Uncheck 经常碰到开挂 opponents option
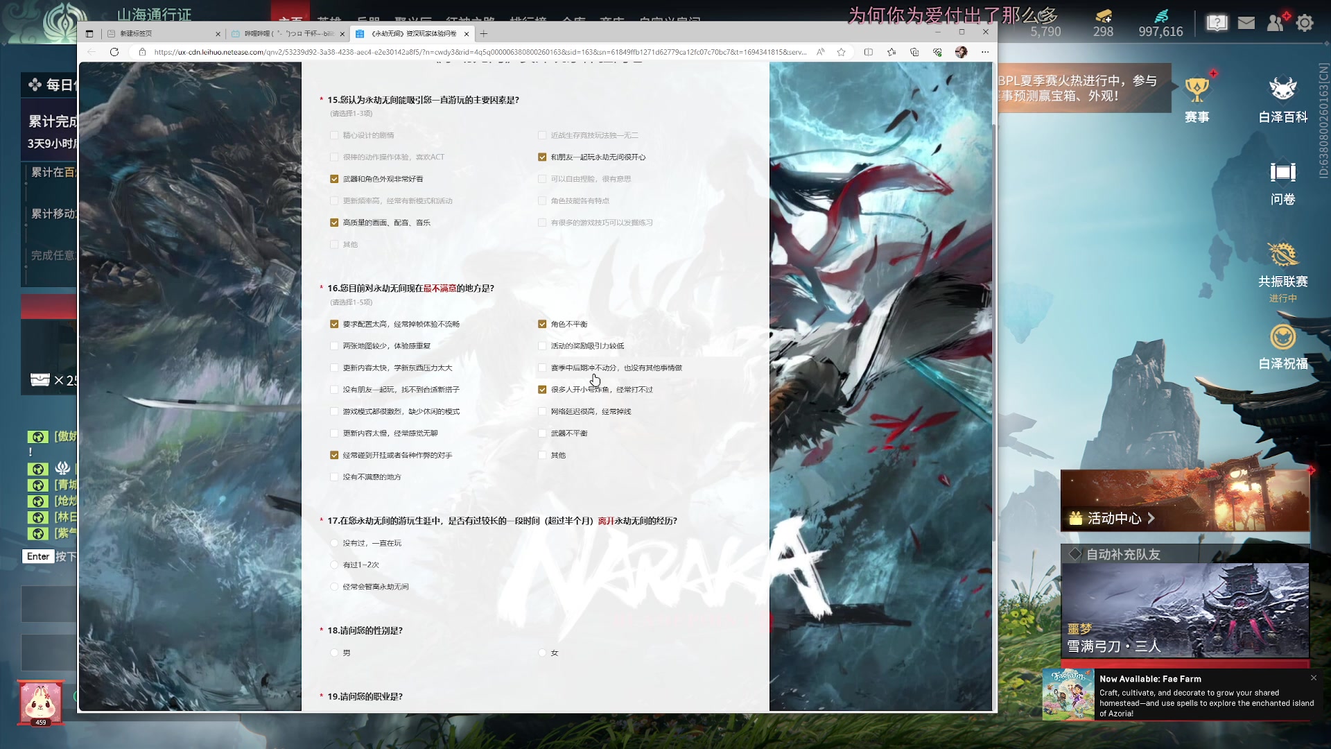 (x=334, y=456)
